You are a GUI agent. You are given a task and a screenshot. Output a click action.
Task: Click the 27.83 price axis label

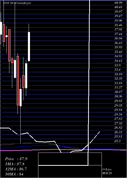[118, 119]
